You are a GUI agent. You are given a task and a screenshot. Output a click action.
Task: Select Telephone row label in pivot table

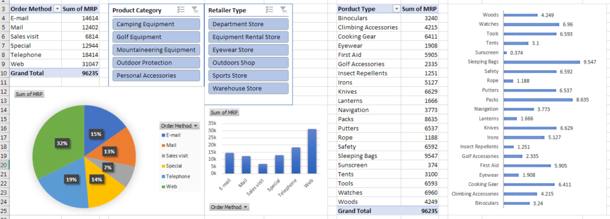35,55
